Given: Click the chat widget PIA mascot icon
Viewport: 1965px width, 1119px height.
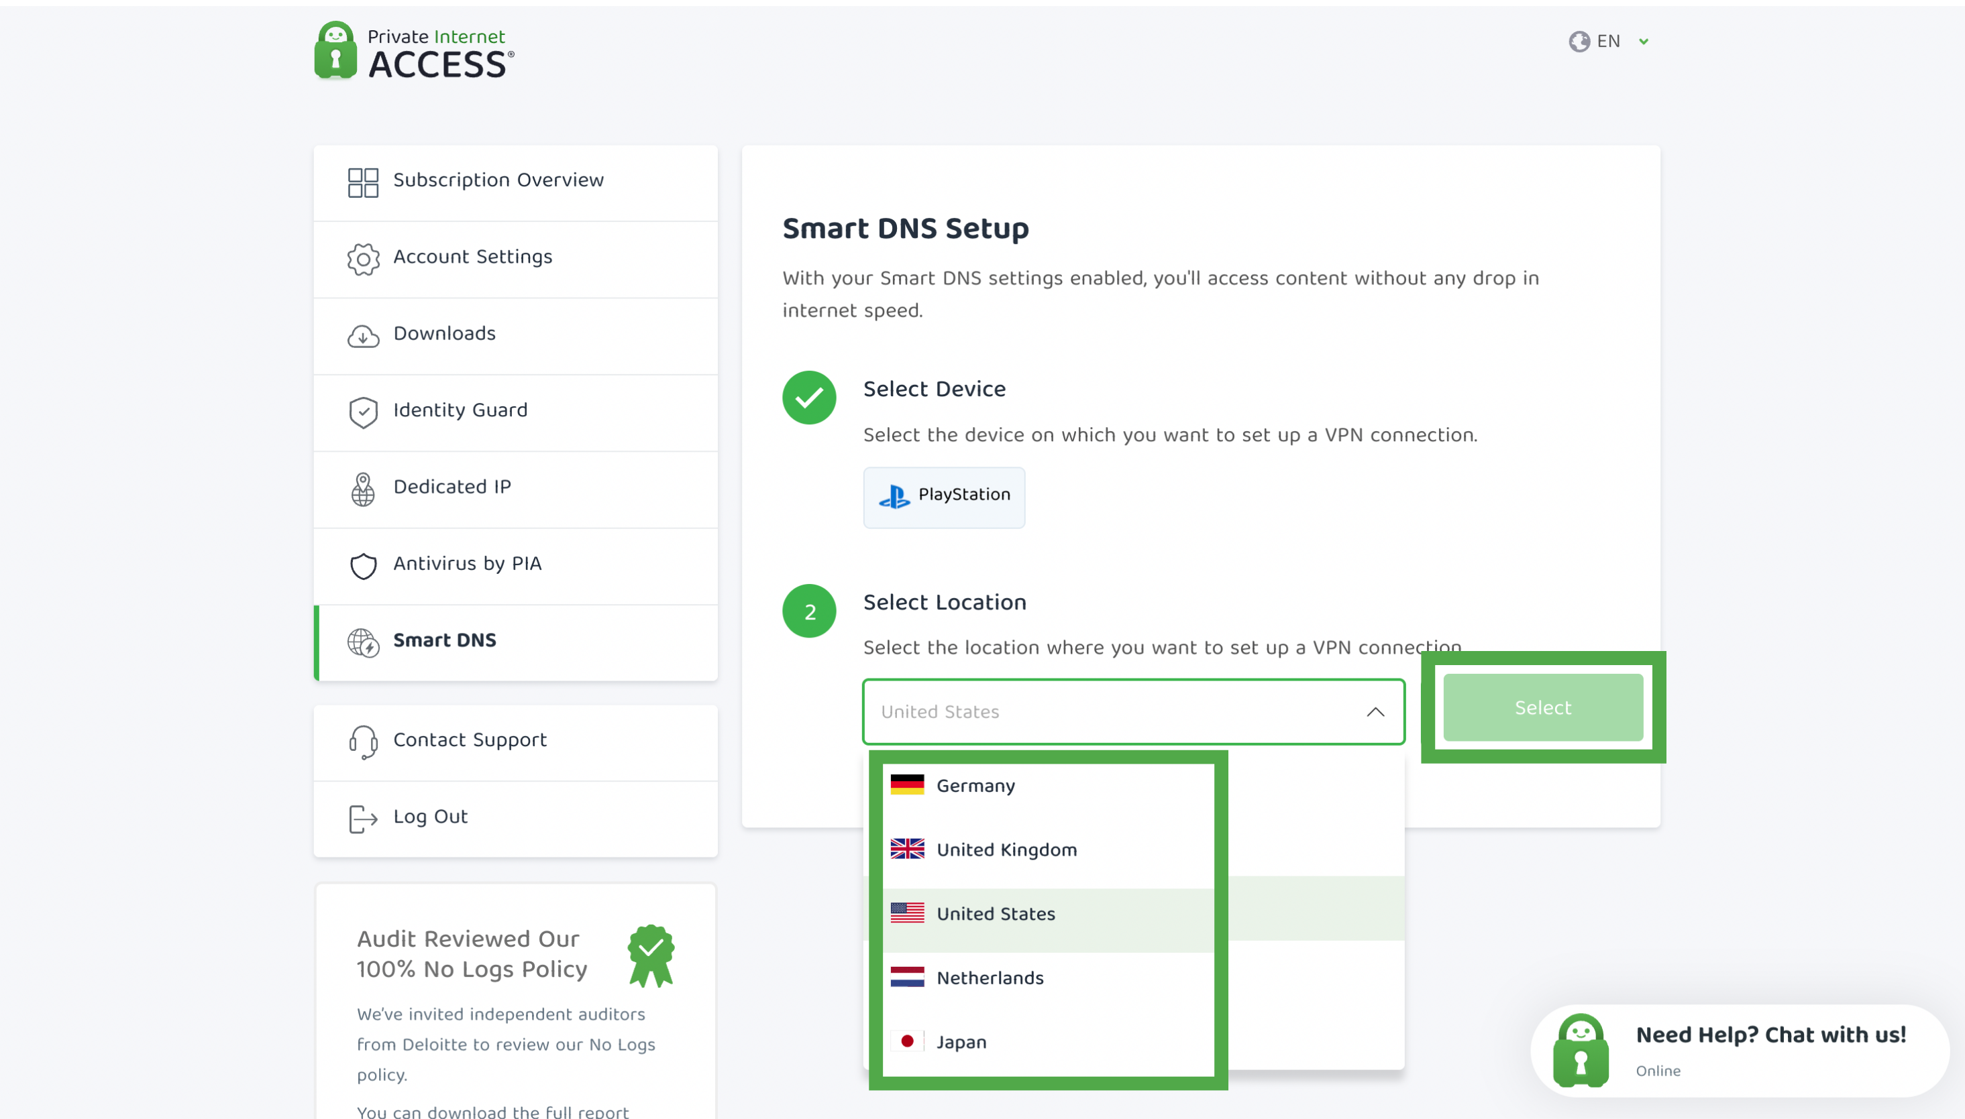Looking at the screenshot, I should 1580,1051.
